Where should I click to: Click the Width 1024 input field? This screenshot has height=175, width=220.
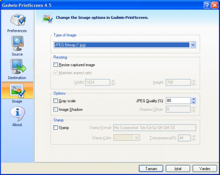point(97,82)
